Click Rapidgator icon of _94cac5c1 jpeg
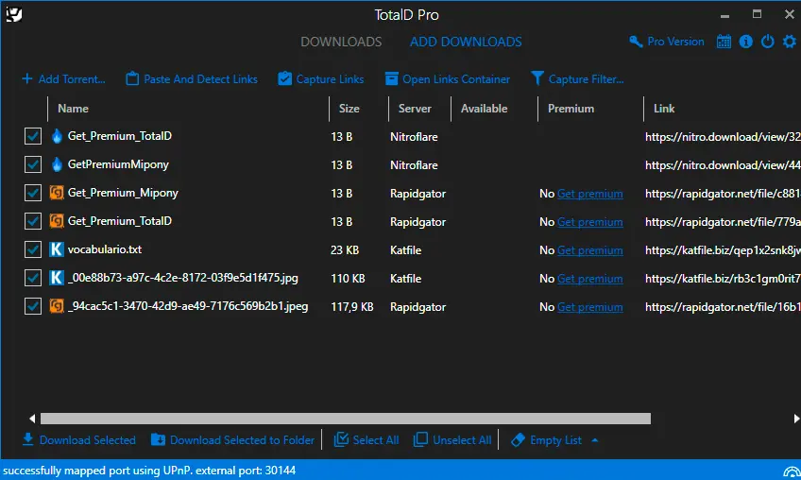This screenshot has width=801, height=480. 57,306
